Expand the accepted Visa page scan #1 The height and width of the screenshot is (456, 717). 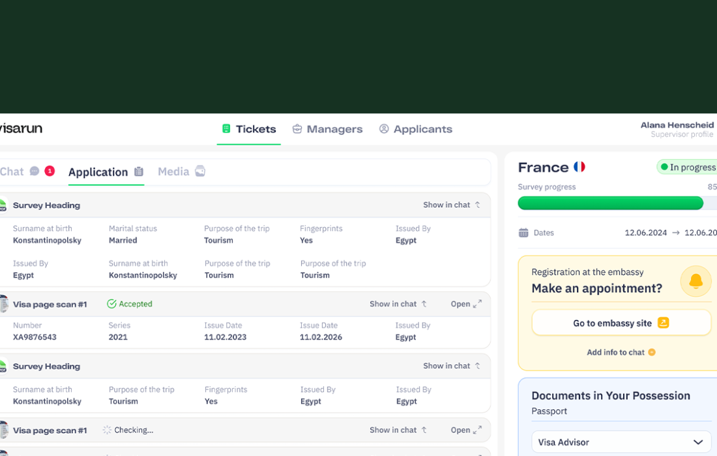point(466,304)
